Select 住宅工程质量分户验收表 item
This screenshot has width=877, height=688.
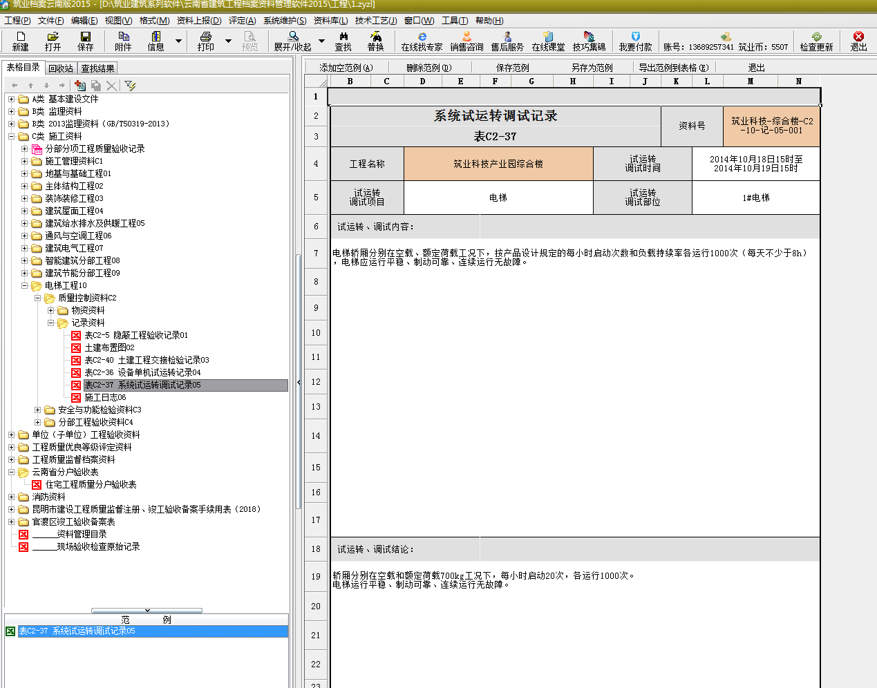[x=91, y=484]
